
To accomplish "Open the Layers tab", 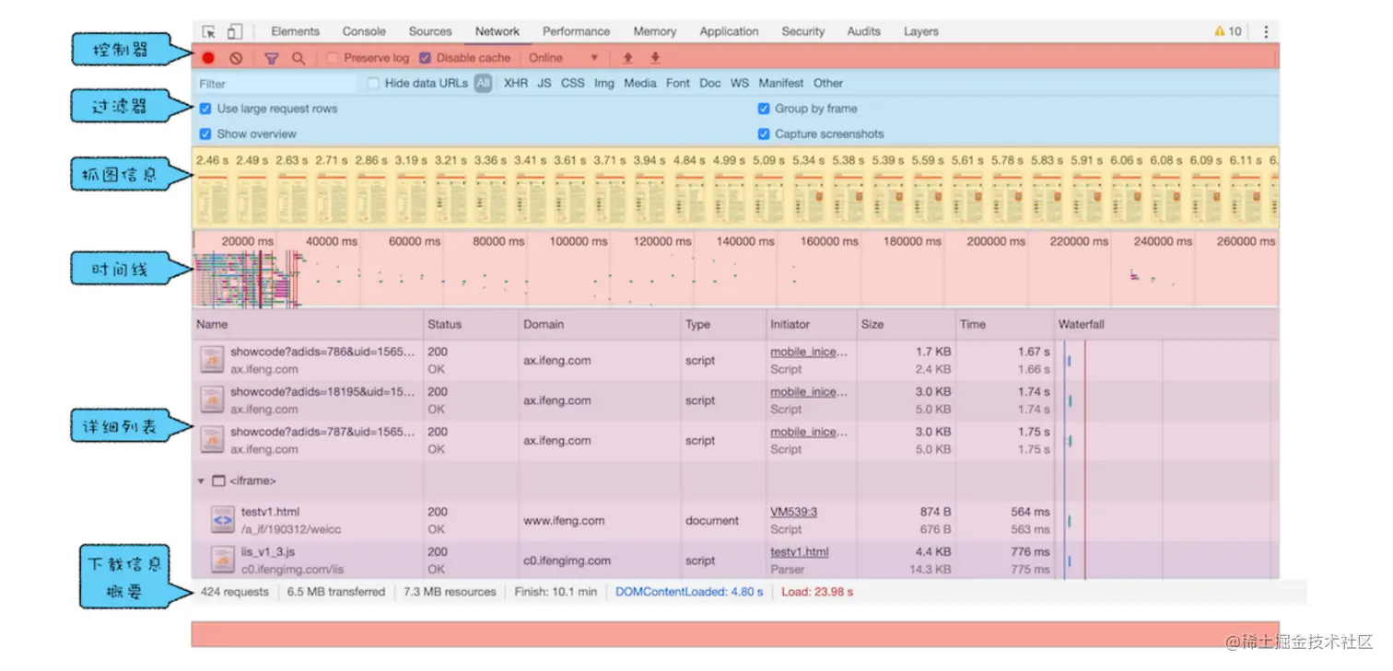I will (x=921, y=31).
